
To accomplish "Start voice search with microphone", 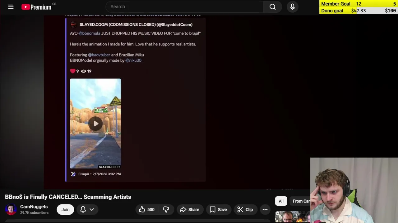I will (293, 7).
